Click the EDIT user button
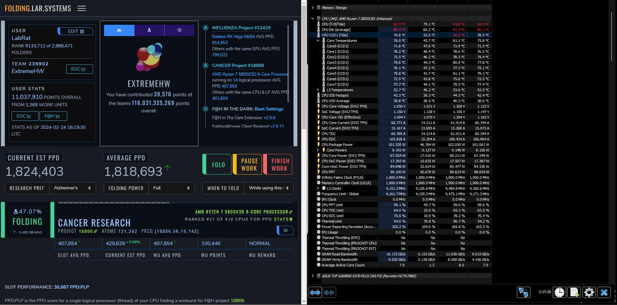The image size is (617, 305). [76, 31]
